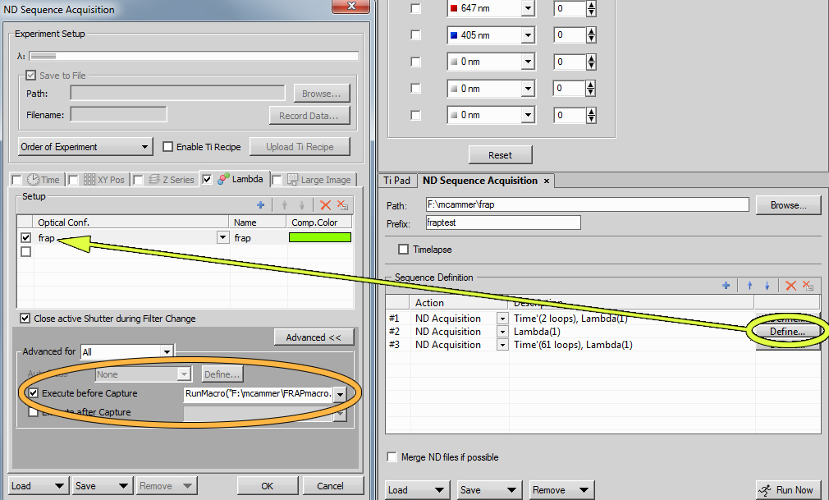Open the Order of Experiment dropdown
Screen dimensions: 829x500
coord(85,147)
